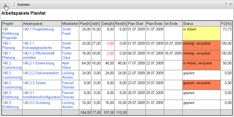Click employee Fisher Clara link
The height and width of the screenshot is (117, 234).
pyautogui.click(x=67, y=55)
